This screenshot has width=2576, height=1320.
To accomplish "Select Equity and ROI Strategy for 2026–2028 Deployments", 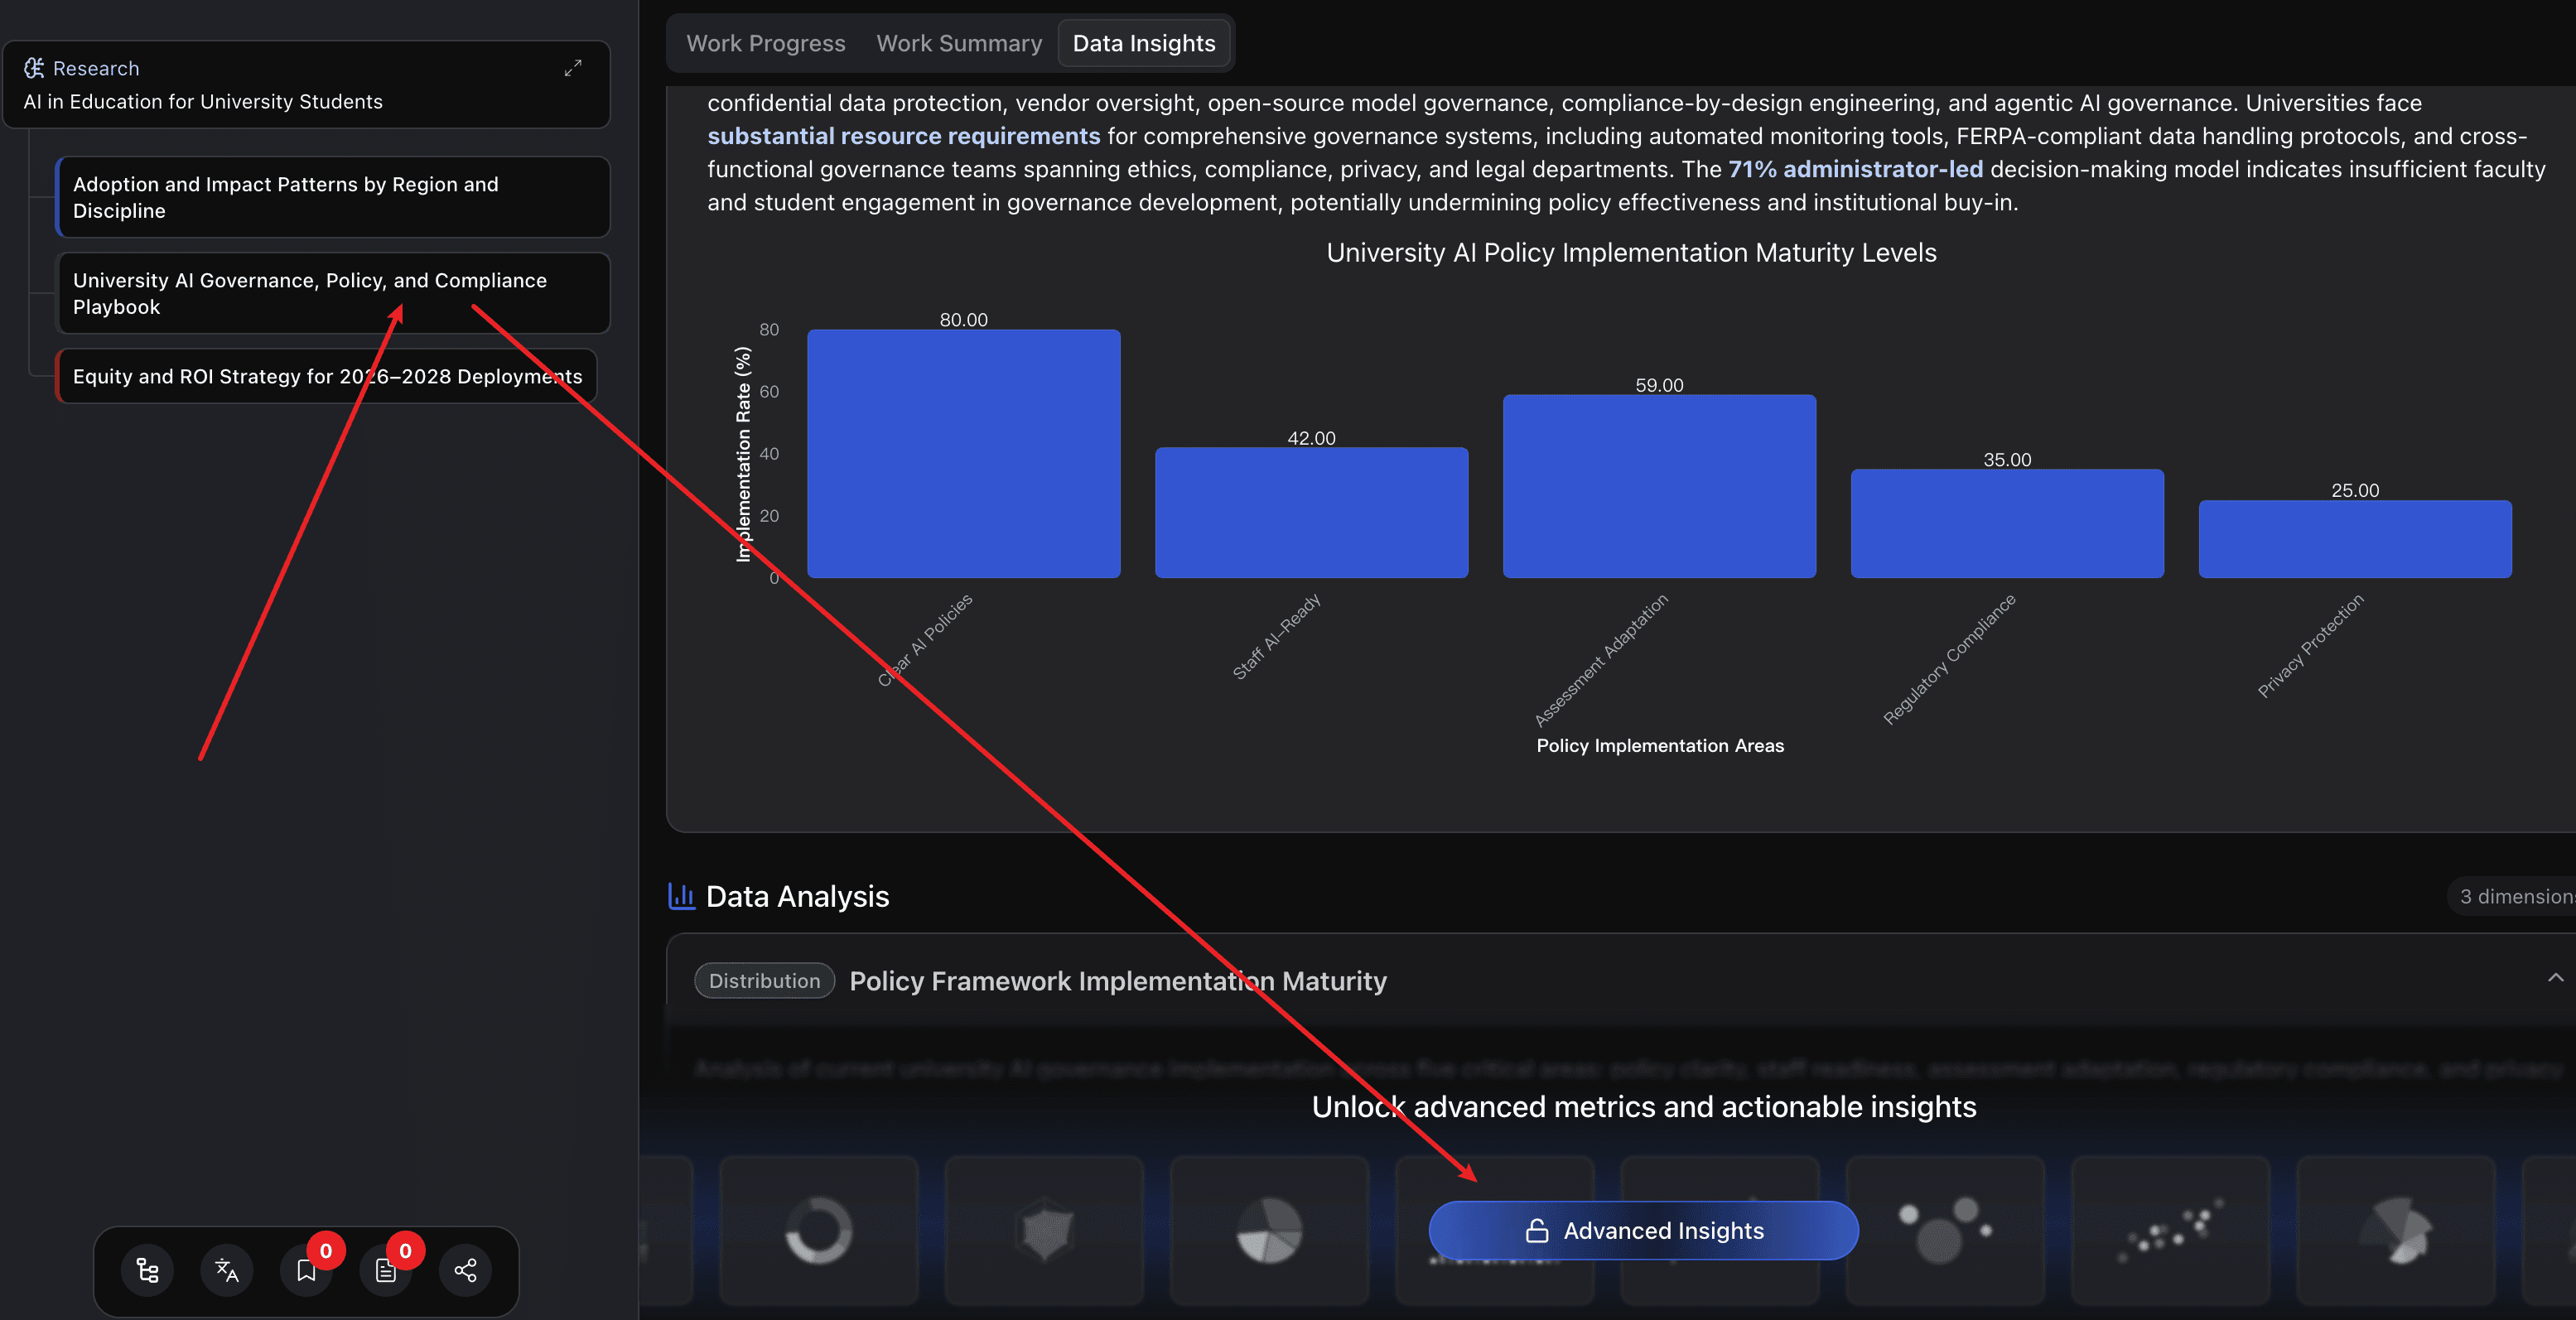I will pyautogui.click(x=328, y=376).
